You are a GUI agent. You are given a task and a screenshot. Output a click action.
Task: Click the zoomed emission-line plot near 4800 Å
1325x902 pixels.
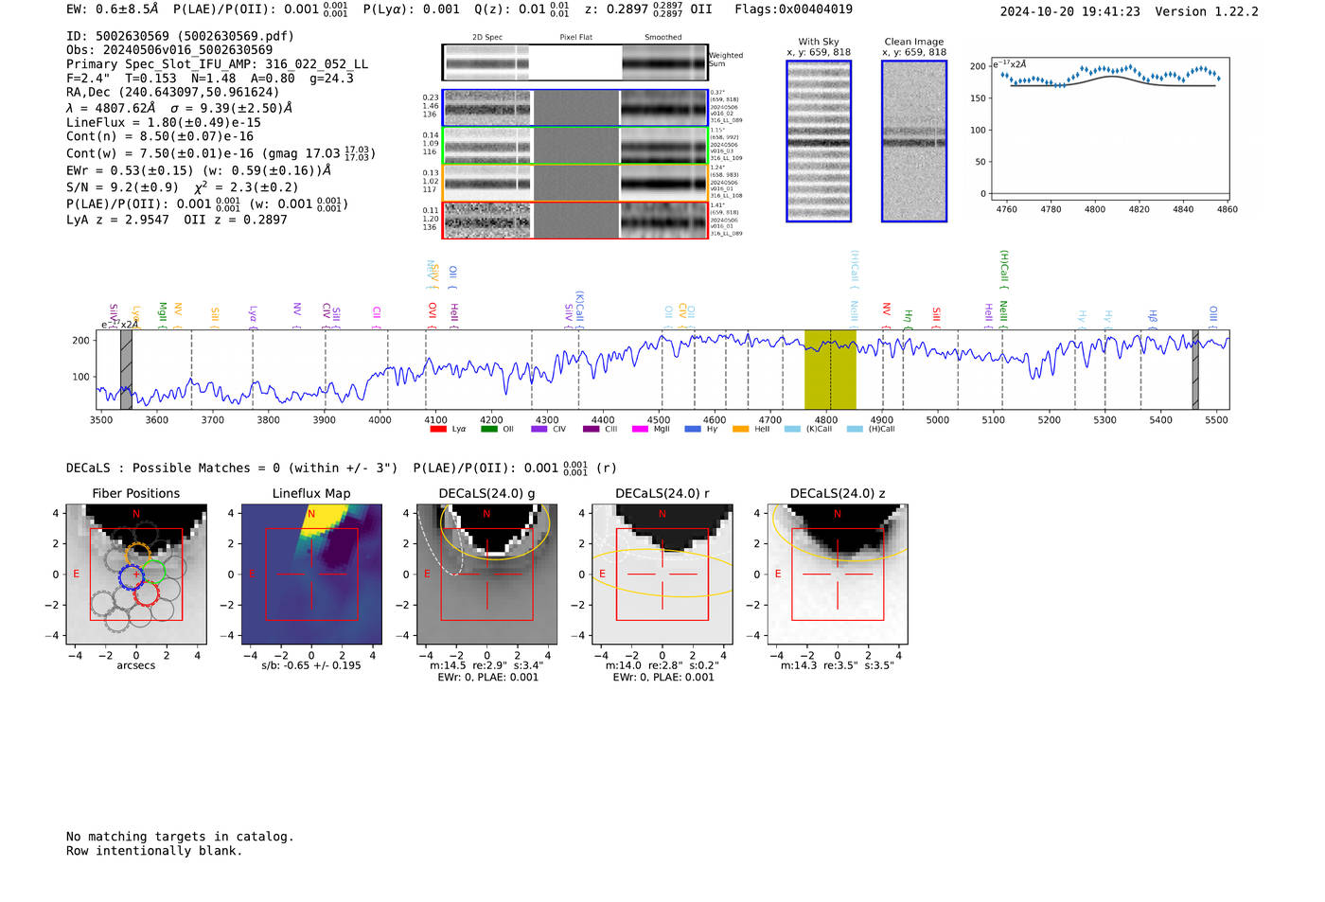1109,131
